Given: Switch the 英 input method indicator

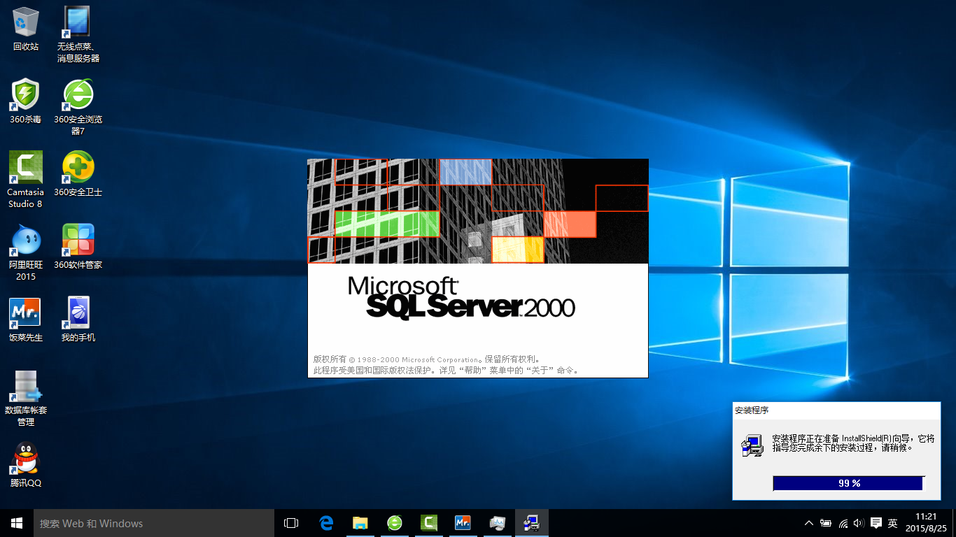Looking at the screenshot, I should (893, 523).
